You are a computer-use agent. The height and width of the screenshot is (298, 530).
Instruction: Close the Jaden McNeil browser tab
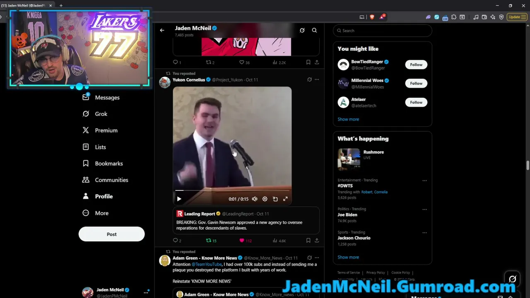point(51,5)
